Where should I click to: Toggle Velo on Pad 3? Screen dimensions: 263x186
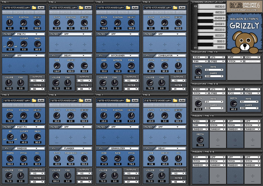point(123,12)
